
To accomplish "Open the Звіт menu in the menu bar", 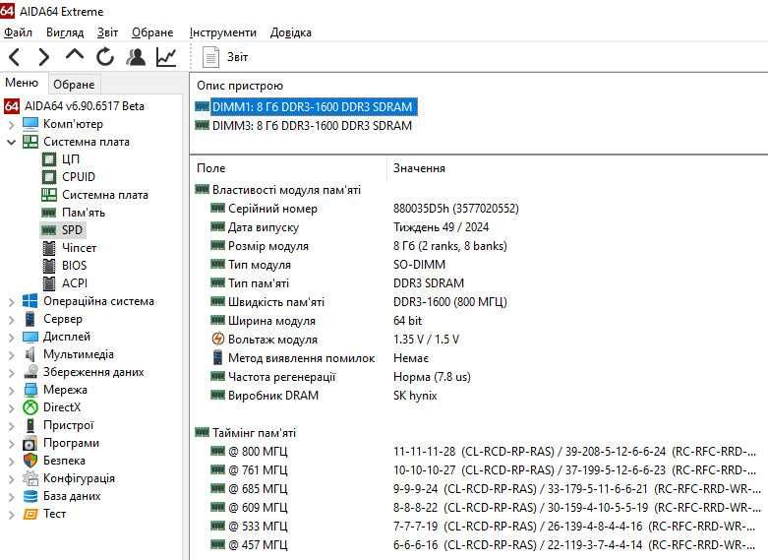I will click(107, 32).
